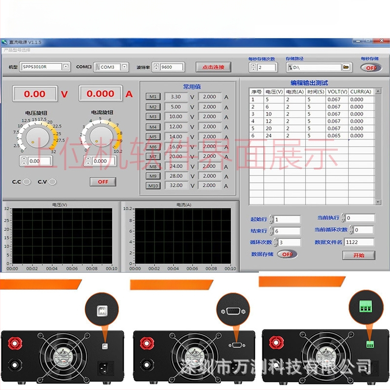Click the M10 preset button
The width and height of the screenshot is (390, 390).
(153, 186)
